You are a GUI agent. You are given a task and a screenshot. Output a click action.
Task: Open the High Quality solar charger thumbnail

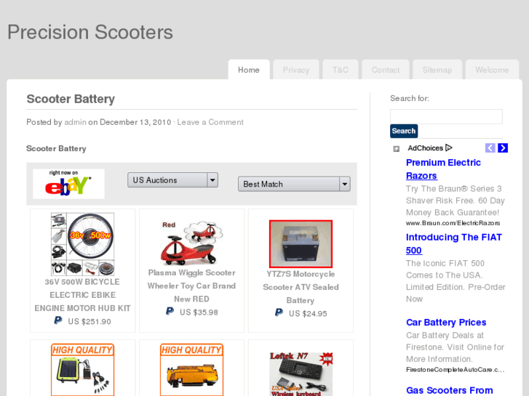coord(83,370)
